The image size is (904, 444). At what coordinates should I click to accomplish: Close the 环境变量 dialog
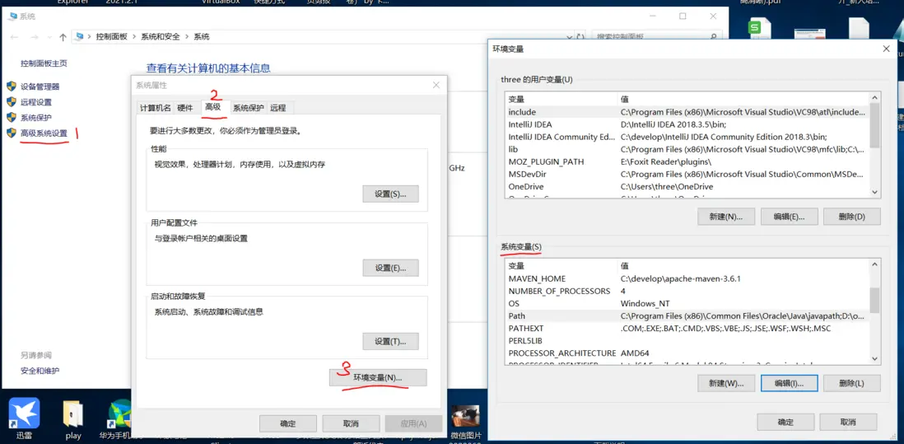886,49
